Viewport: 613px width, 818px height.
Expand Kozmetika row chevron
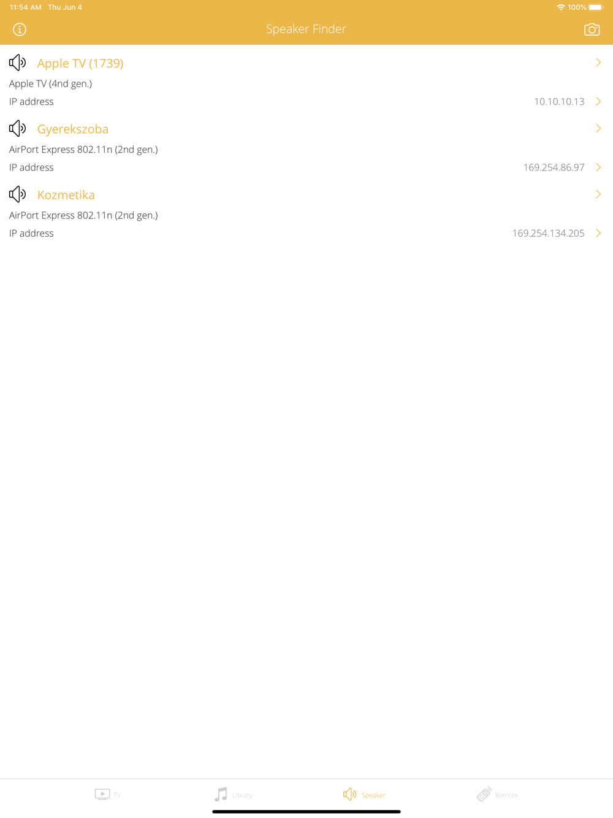pos(598,194)
